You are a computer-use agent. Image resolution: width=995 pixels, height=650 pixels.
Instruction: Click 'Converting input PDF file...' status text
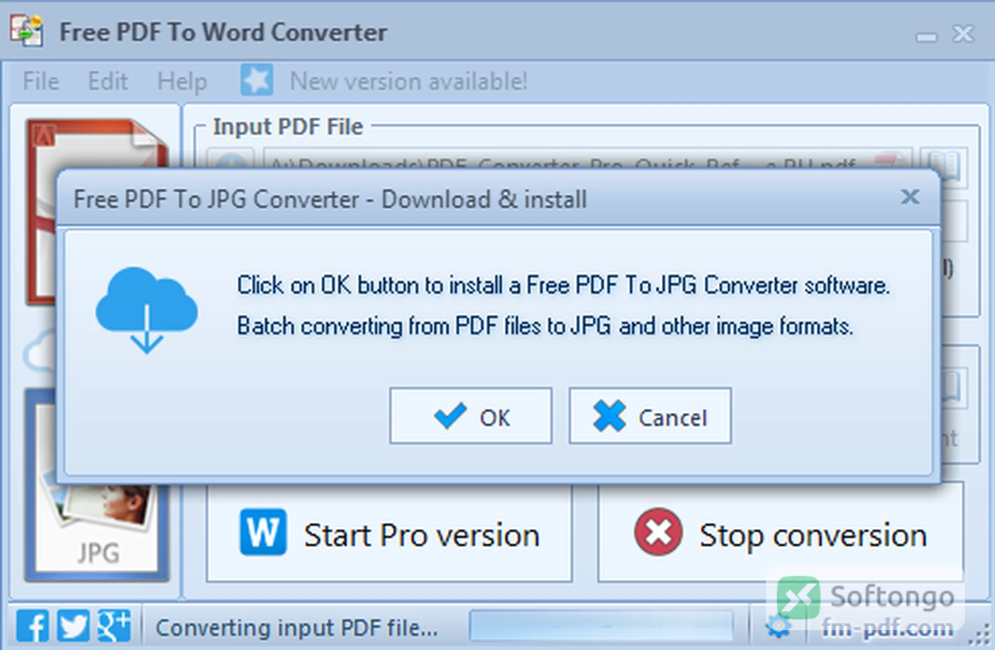coord(296,628)
